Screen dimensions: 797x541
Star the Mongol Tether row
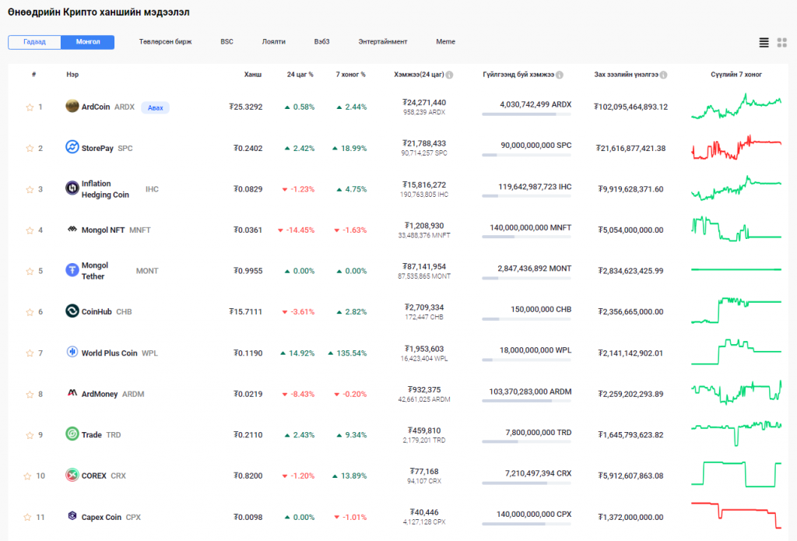coord(30,272)
